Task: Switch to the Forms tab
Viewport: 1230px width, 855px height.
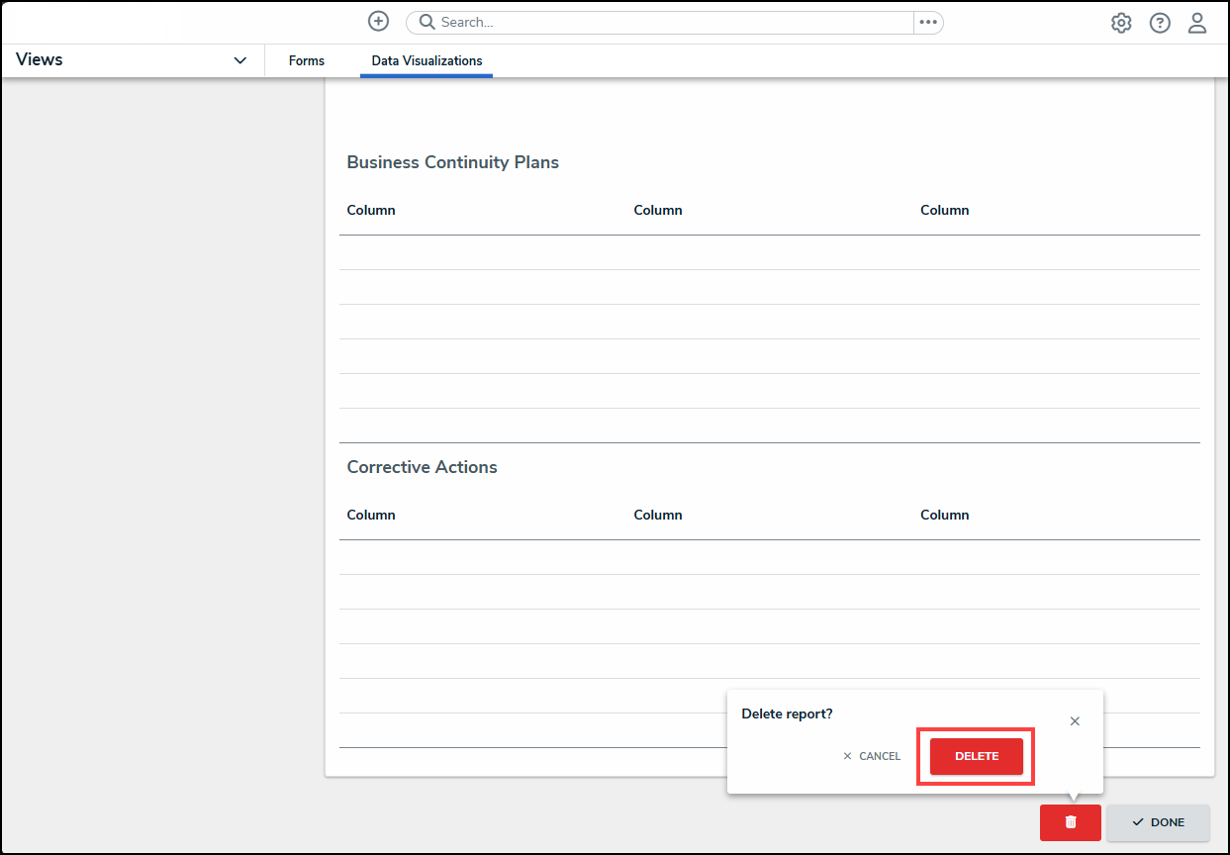Action: (307, 60)
